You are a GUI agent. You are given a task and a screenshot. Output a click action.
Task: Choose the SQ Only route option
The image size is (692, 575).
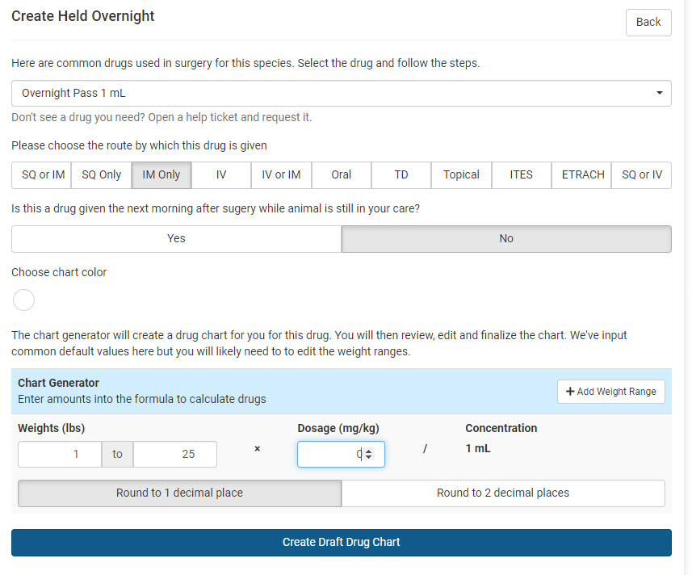102,175
